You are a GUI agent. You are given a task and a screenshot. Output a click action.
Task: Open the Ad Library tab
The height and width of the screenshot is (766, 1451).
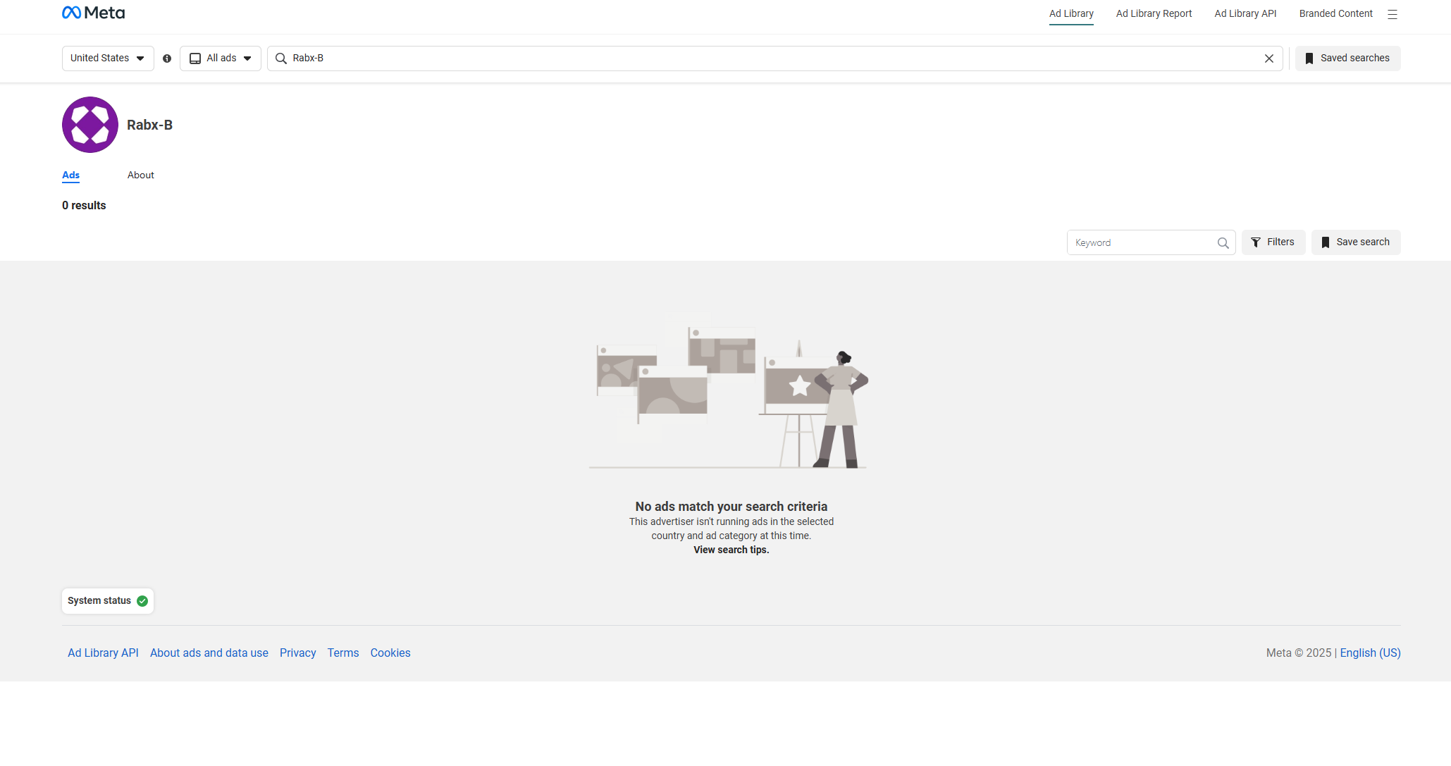click(1071, 13)
